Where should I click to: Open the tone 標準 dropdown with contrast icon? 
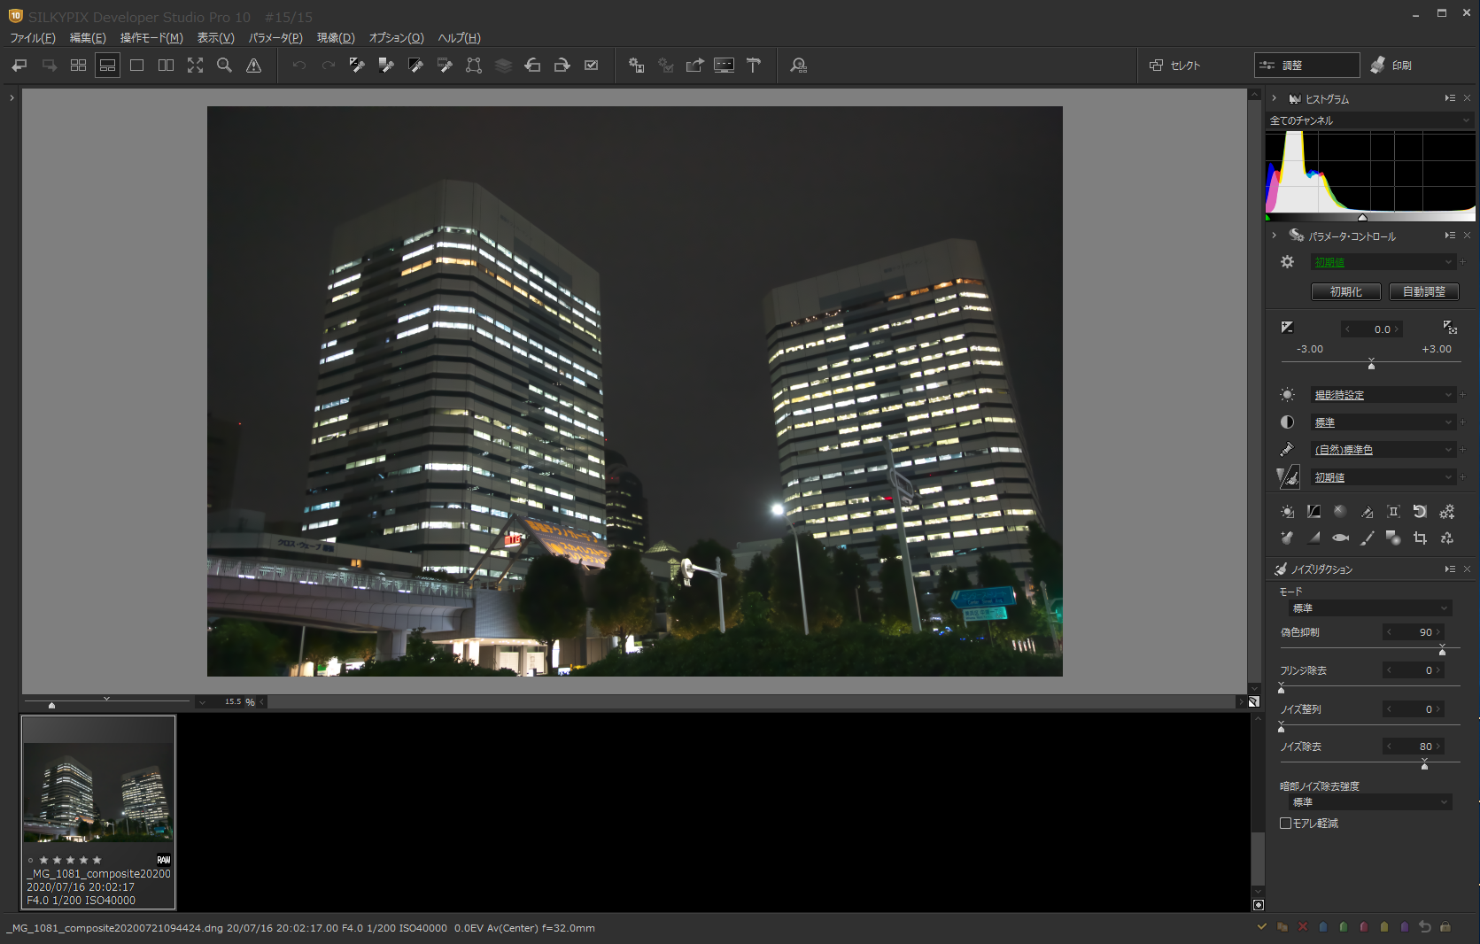click(1383, 422)
